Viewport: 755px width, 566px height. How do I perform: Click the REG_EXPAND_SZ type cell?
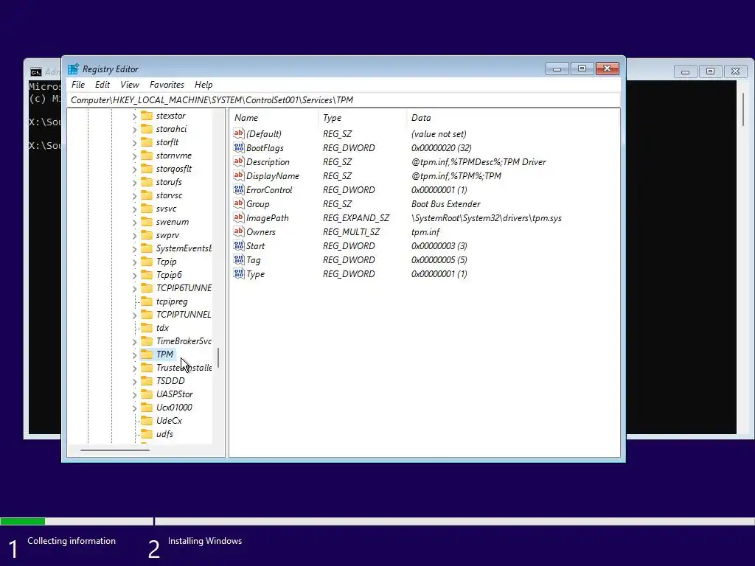click(356, 218)
